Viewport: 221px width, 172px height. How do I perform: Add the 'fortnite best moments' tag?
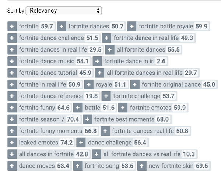click(87, 119)
